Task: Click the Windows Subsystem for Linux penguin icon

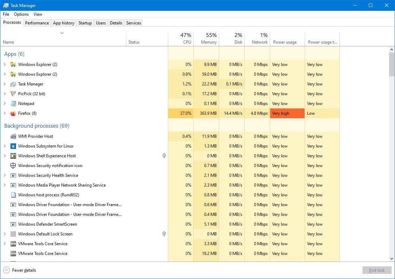Action: tap(13, 146)
